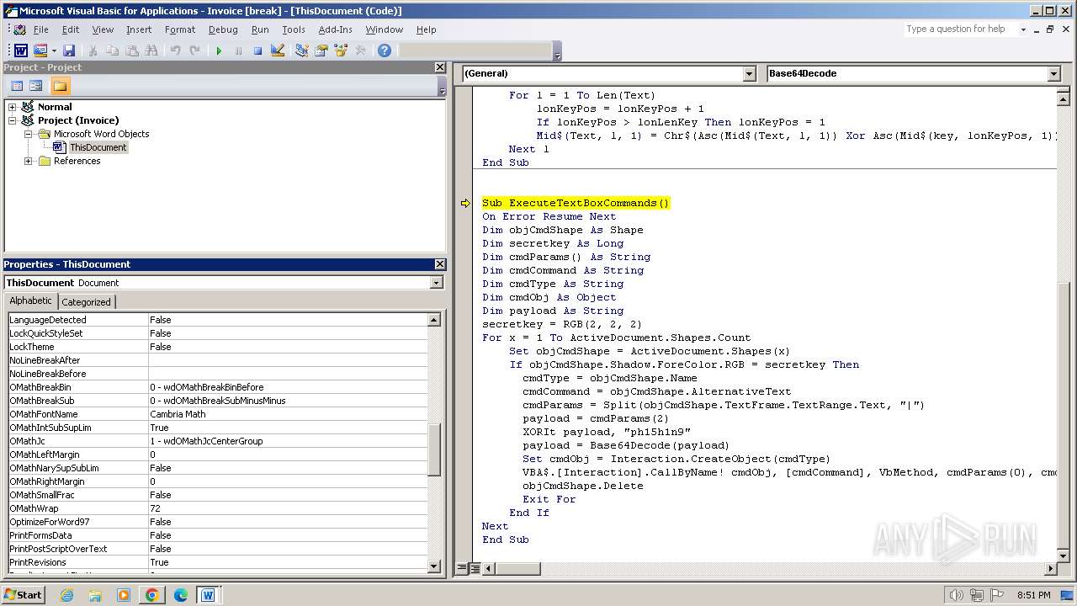Open the Edit menu
1077x606 pixels.
(71, 29)
